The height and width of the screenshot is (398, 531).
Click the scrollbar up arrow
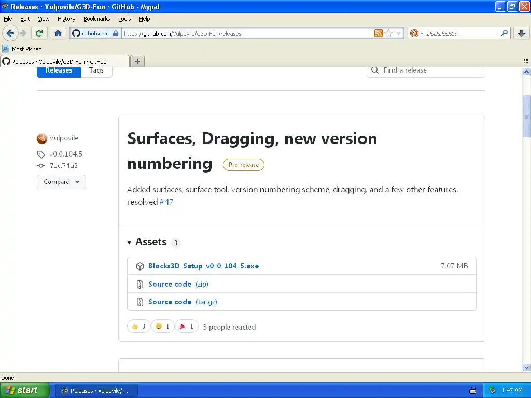(526, 72)
